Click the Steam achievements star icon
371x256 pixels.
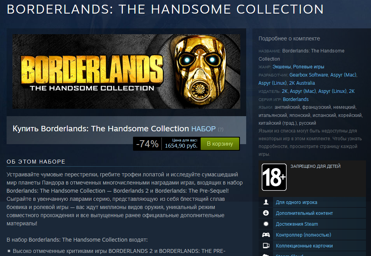pyautogui.click(x=266, y=224)
